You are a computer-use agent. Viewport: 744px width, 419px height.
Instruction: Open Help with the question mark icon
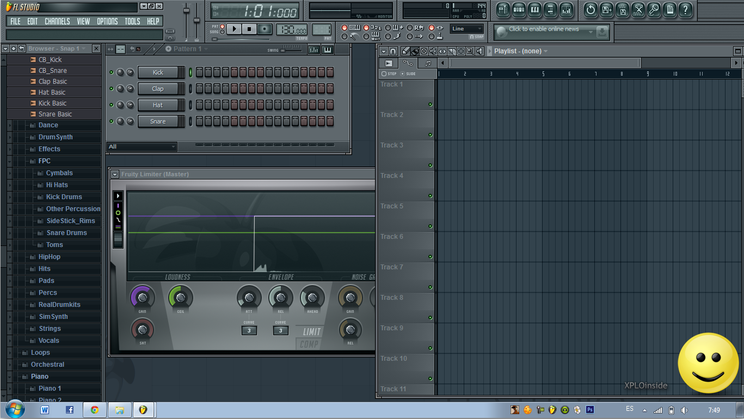point(685,10)
